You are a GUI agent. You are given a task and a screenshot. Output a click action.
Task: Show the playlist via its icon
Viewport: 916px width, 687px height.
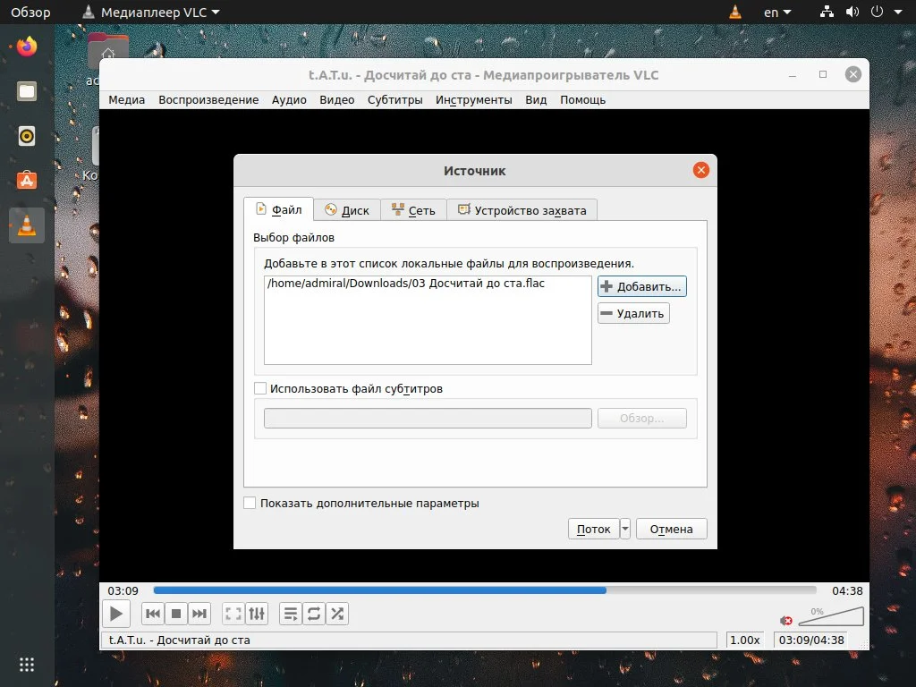click(290, 614)
